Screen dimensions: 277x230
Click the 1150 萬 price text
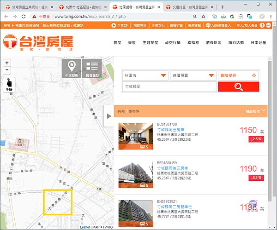(x=252, y=130)
